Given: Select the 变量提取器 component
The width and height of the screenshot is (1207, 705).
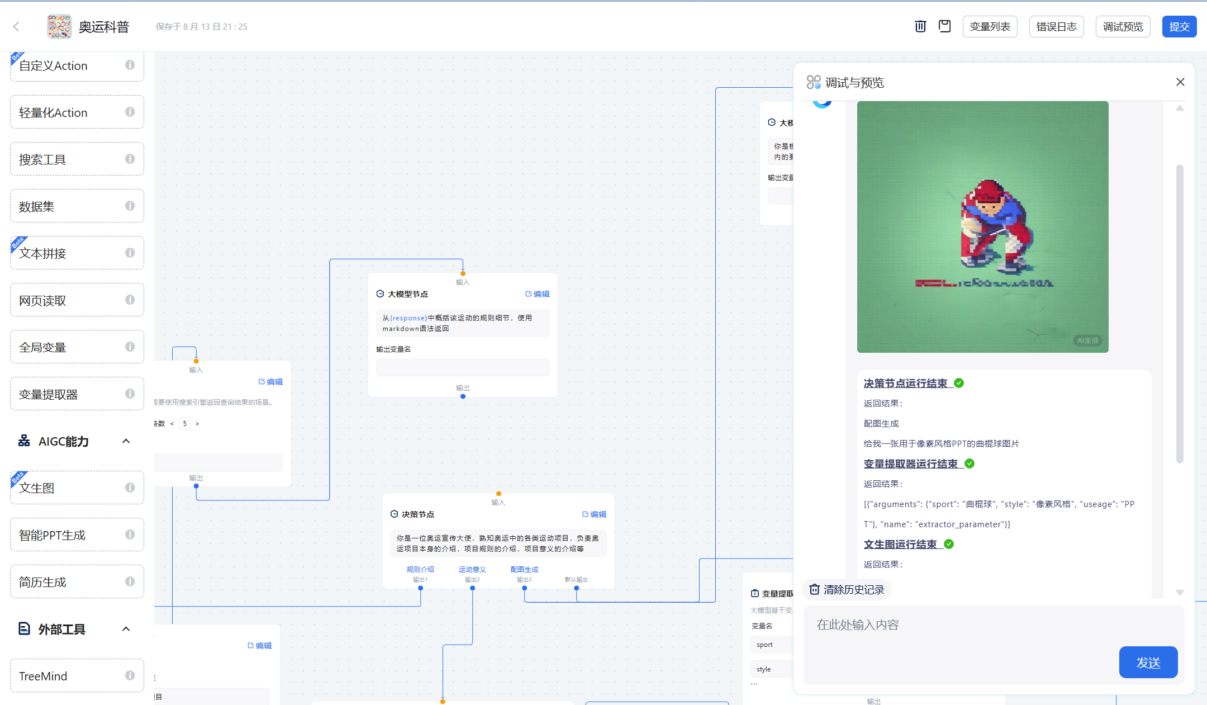Looking at the screenshot, I should click(x=77, y=394).
